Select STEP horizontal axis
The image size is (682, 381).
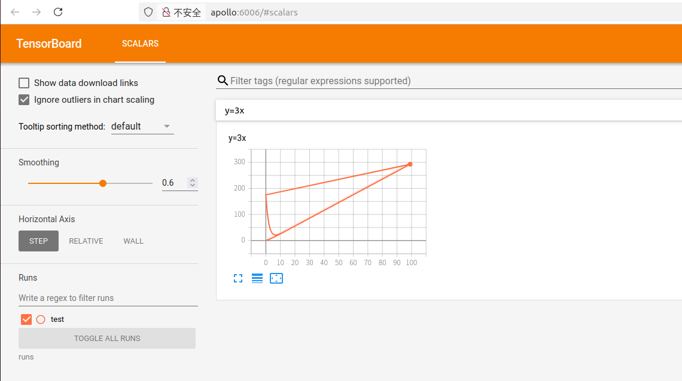(38, 241)
